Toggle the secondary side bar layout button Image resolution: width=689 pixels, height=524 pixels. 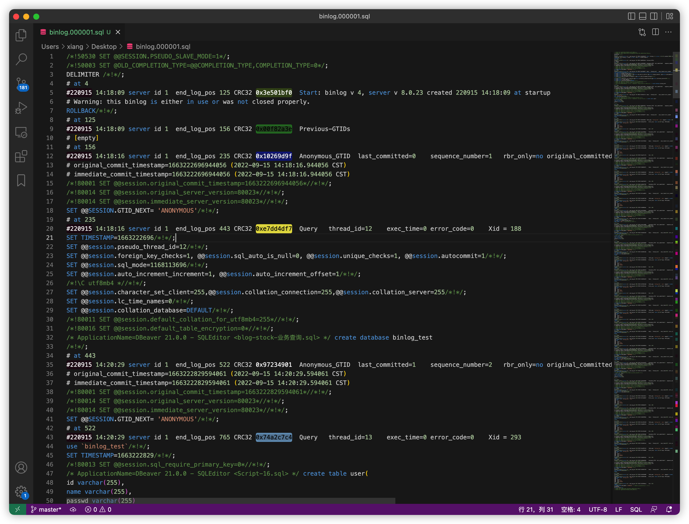coord(654,16)
